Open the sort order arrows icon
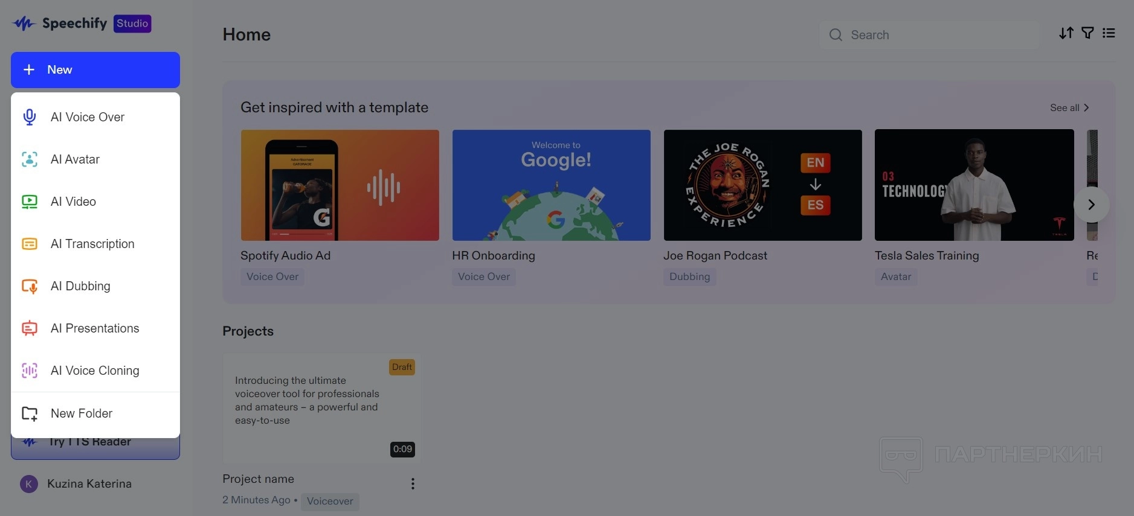 pos(1066,33)
